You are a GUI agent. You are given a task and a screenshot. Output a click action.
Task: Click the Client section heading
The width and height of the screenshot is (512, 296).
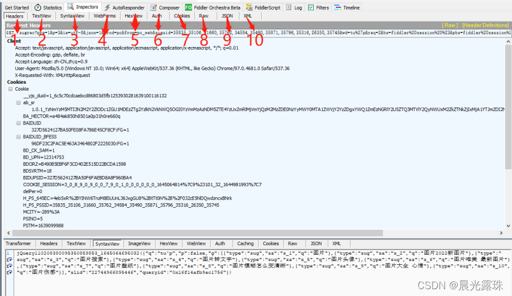click(14, 41)
